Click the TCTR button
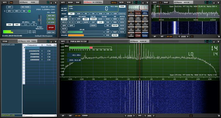Viewport: 221px width, 118px height. tap(128, 2)
